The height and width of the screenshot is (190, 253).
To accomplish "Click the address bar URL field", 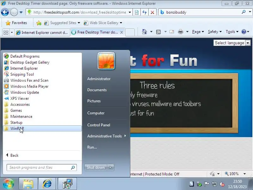I will (x=80, y=12).
